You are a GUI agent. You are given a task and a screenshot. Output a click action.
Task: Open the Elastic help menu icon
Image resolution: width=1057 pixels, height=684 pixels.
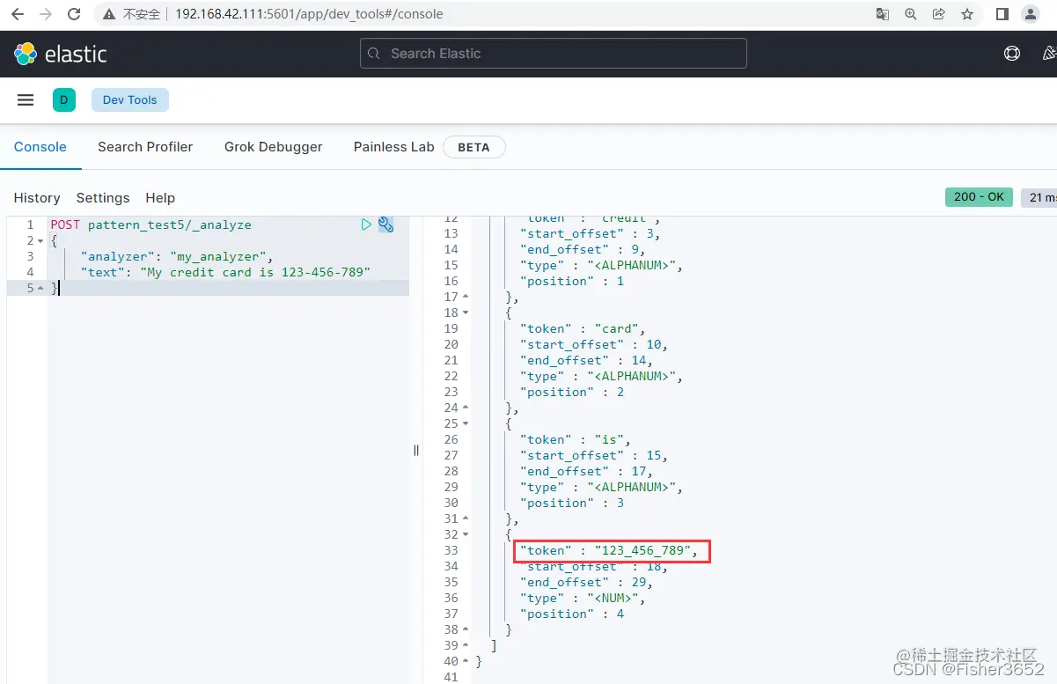tap(1012, 54)
